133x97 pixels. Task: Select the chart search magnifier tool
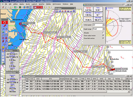(x=3, y=32)
